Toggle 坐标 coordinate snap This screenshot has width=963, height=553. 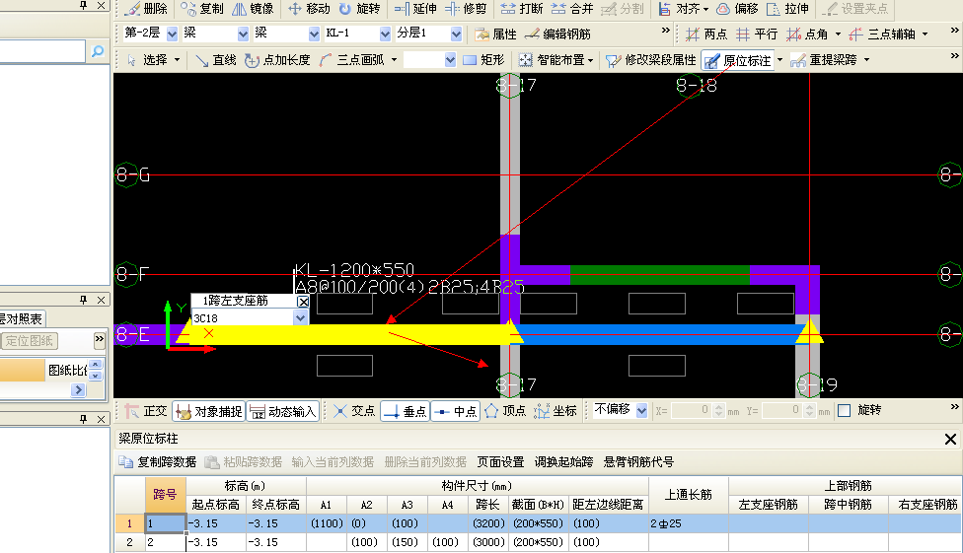[x=556, y=411]
